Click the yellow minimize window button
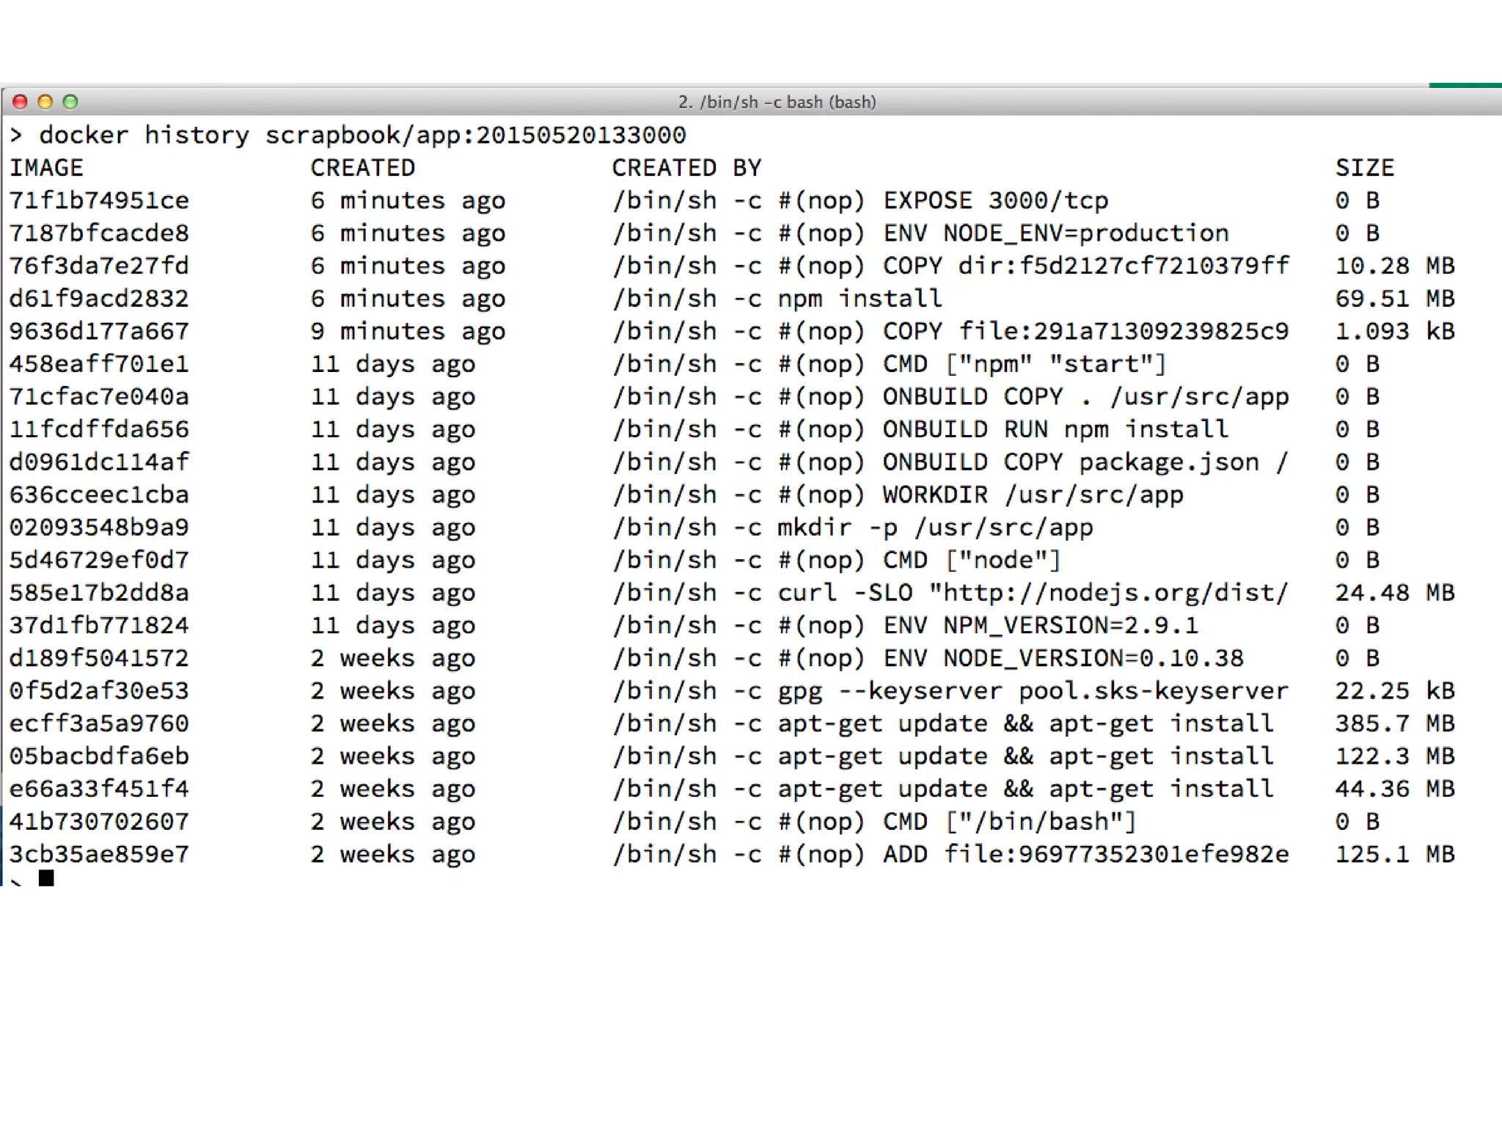The width and height of the screenshot is (1502, 1127). (x=45, y=102)
